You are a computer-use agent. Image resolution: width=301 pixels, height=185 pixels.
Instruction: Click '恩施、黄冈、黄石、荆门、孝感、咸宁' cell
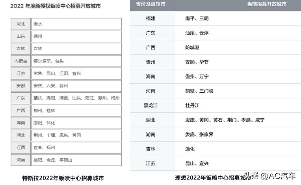(238, 120)
